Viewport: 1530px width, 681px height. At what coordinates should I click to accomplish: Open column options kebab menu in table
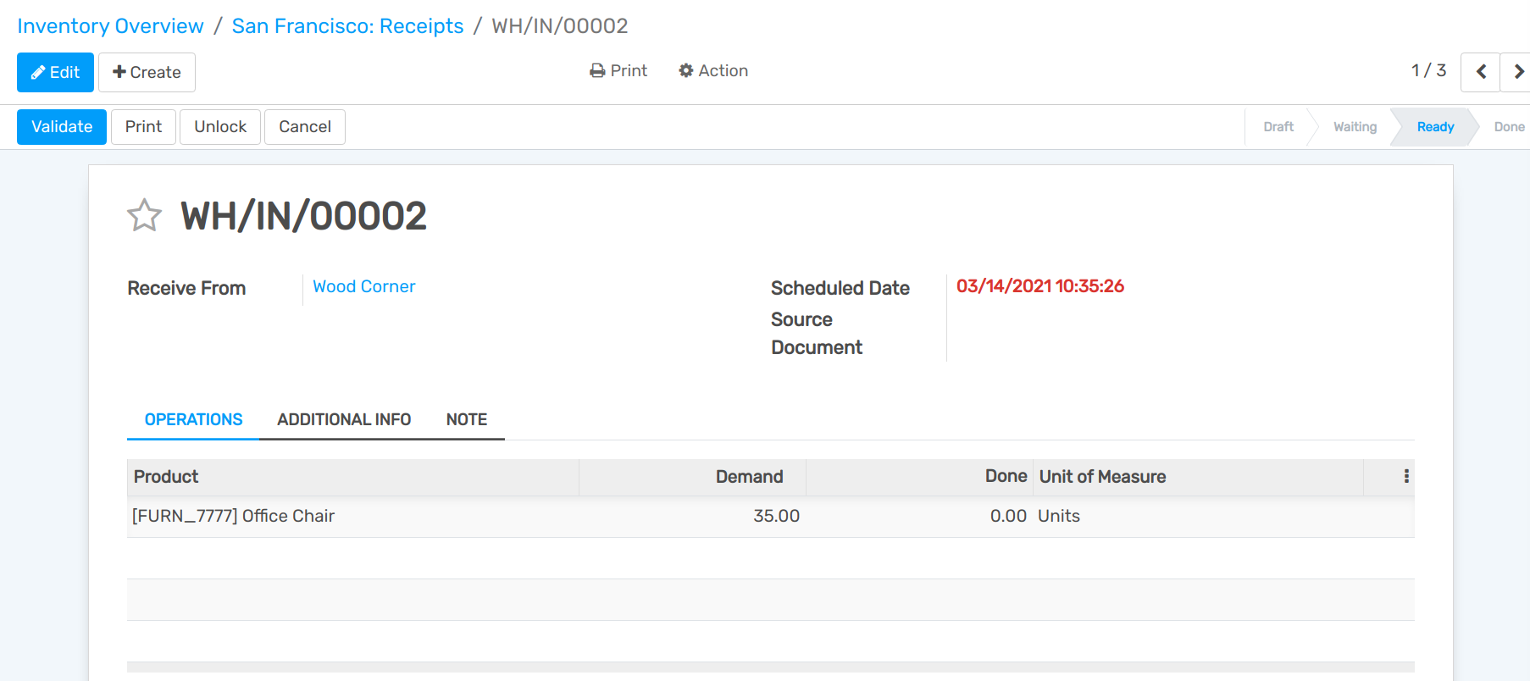[x=1406, y=476]
